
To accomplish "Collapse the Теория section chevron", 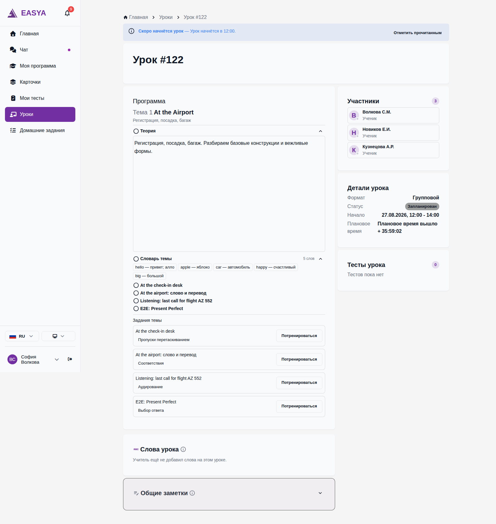I will tap(321, 131).
